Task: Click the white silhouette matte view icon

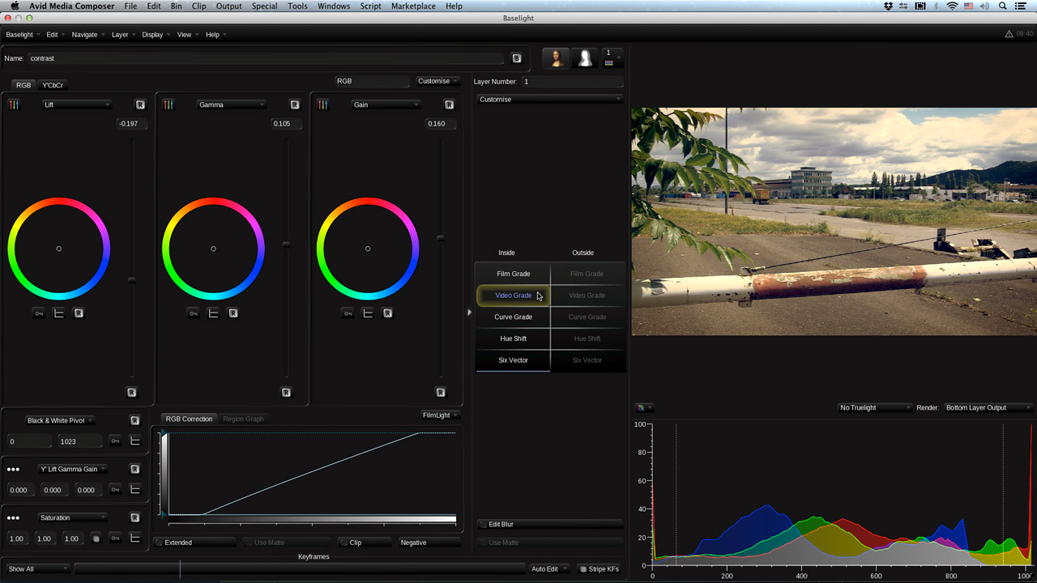Action: [584, 58]
